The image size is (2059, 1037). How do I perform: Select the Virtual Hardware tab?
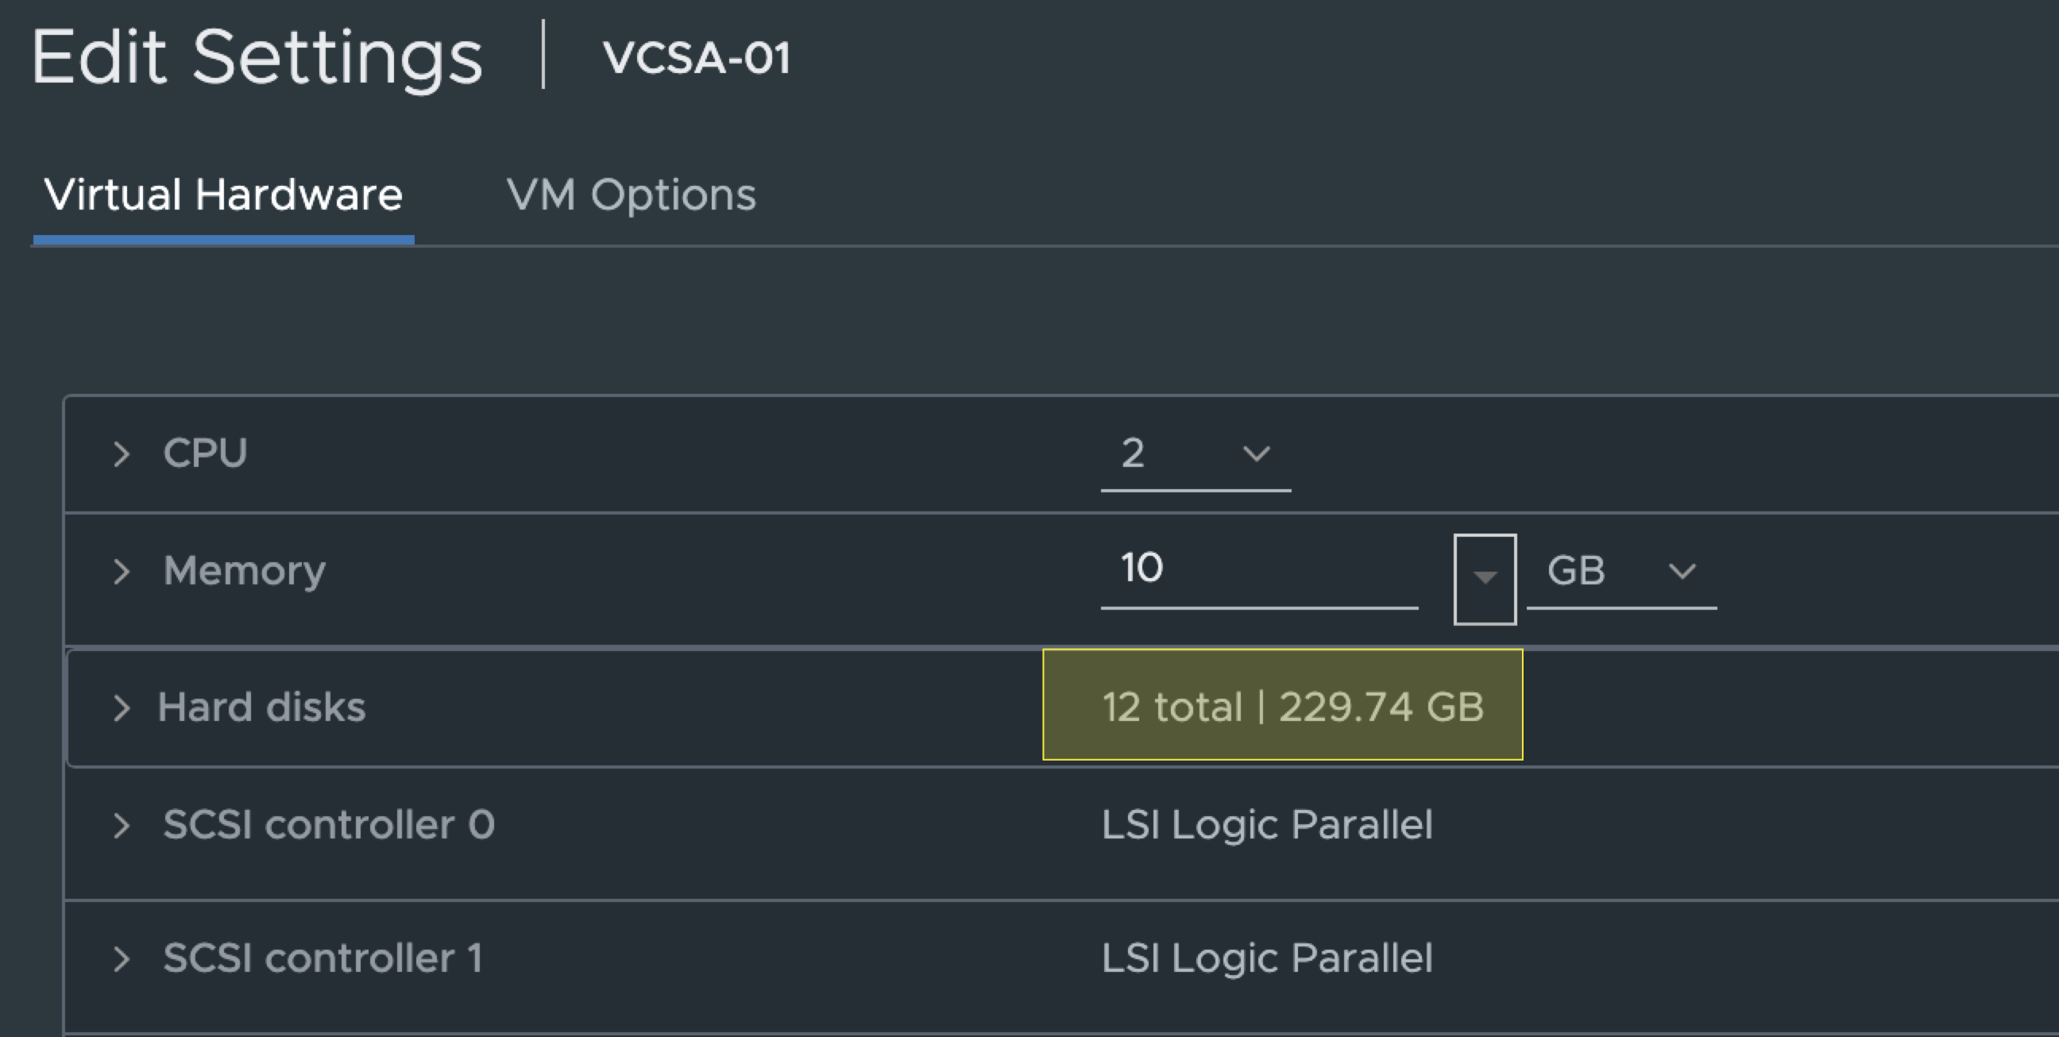pyautogui.click(x=223, y=195)
